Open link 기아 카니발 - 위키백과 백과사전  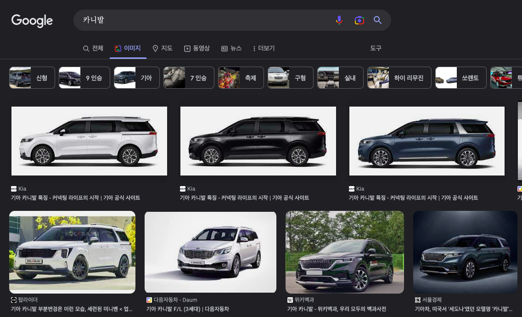click(337, 309)
